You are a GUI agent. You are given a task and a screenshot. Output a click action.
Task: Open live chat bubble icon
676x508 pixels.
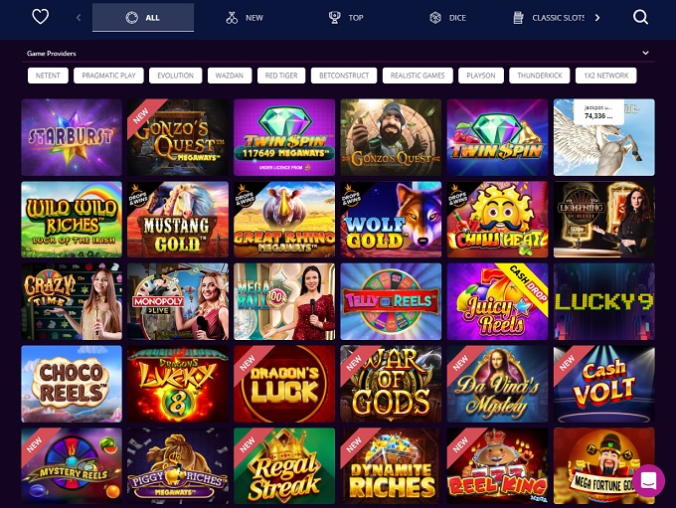[648, 480]
